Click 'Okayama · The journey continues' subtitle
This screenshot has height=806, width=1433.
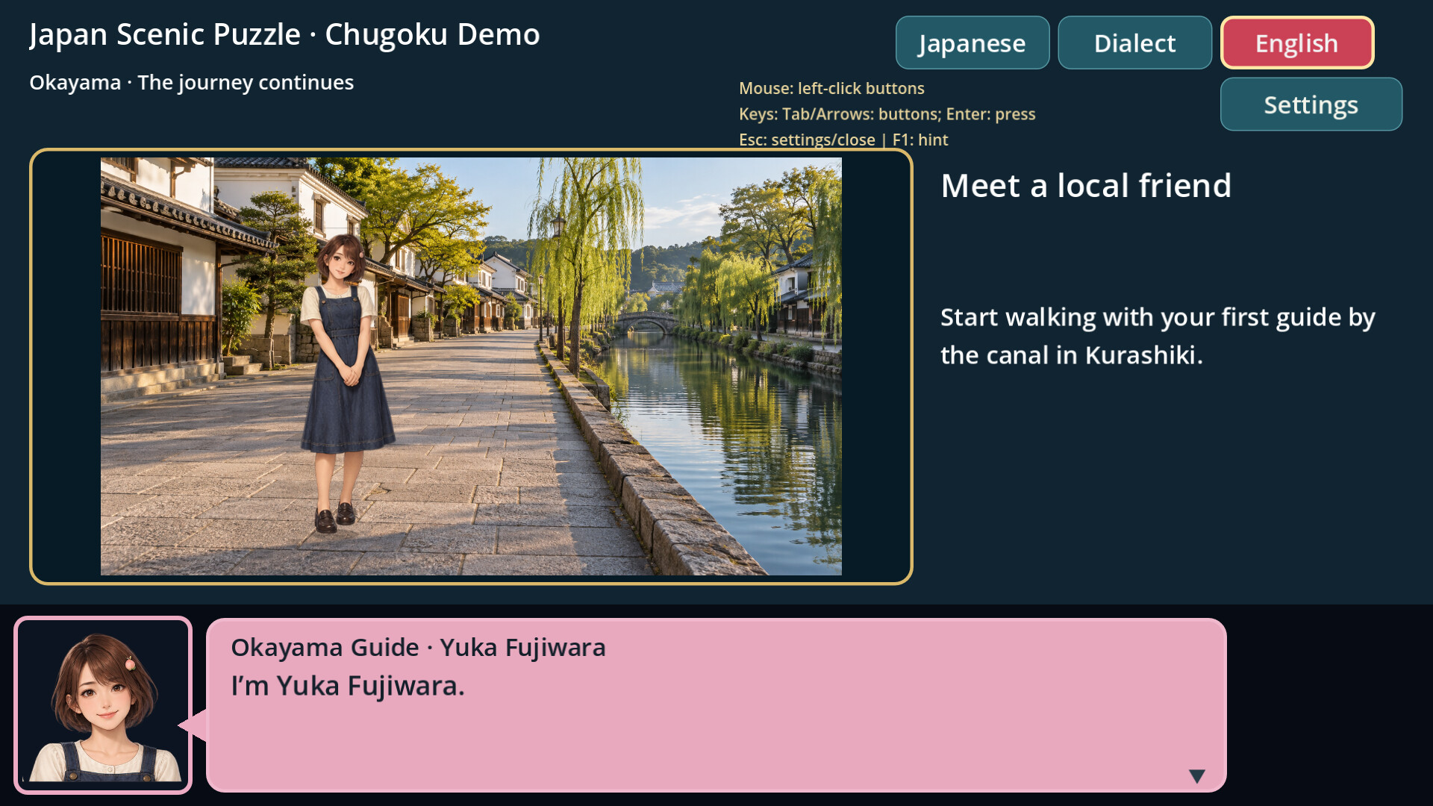pyautogui.click(x=191, y=82)
